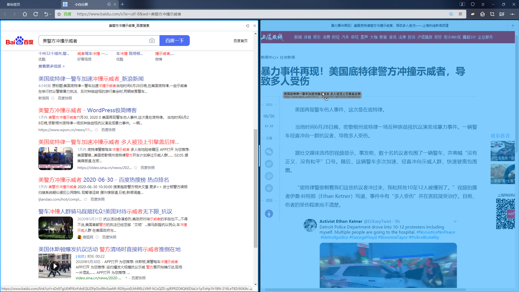Image resolution: width=519 pixels, height=292 pixels.
Task: Close the left split pane
Action: tap(254, 26)
